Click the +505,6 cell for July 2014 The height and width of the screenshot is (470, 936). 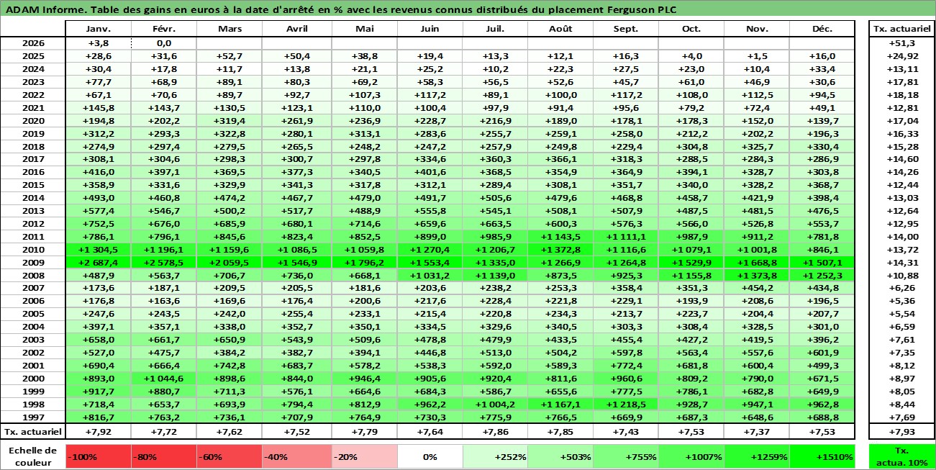[495, 198]
